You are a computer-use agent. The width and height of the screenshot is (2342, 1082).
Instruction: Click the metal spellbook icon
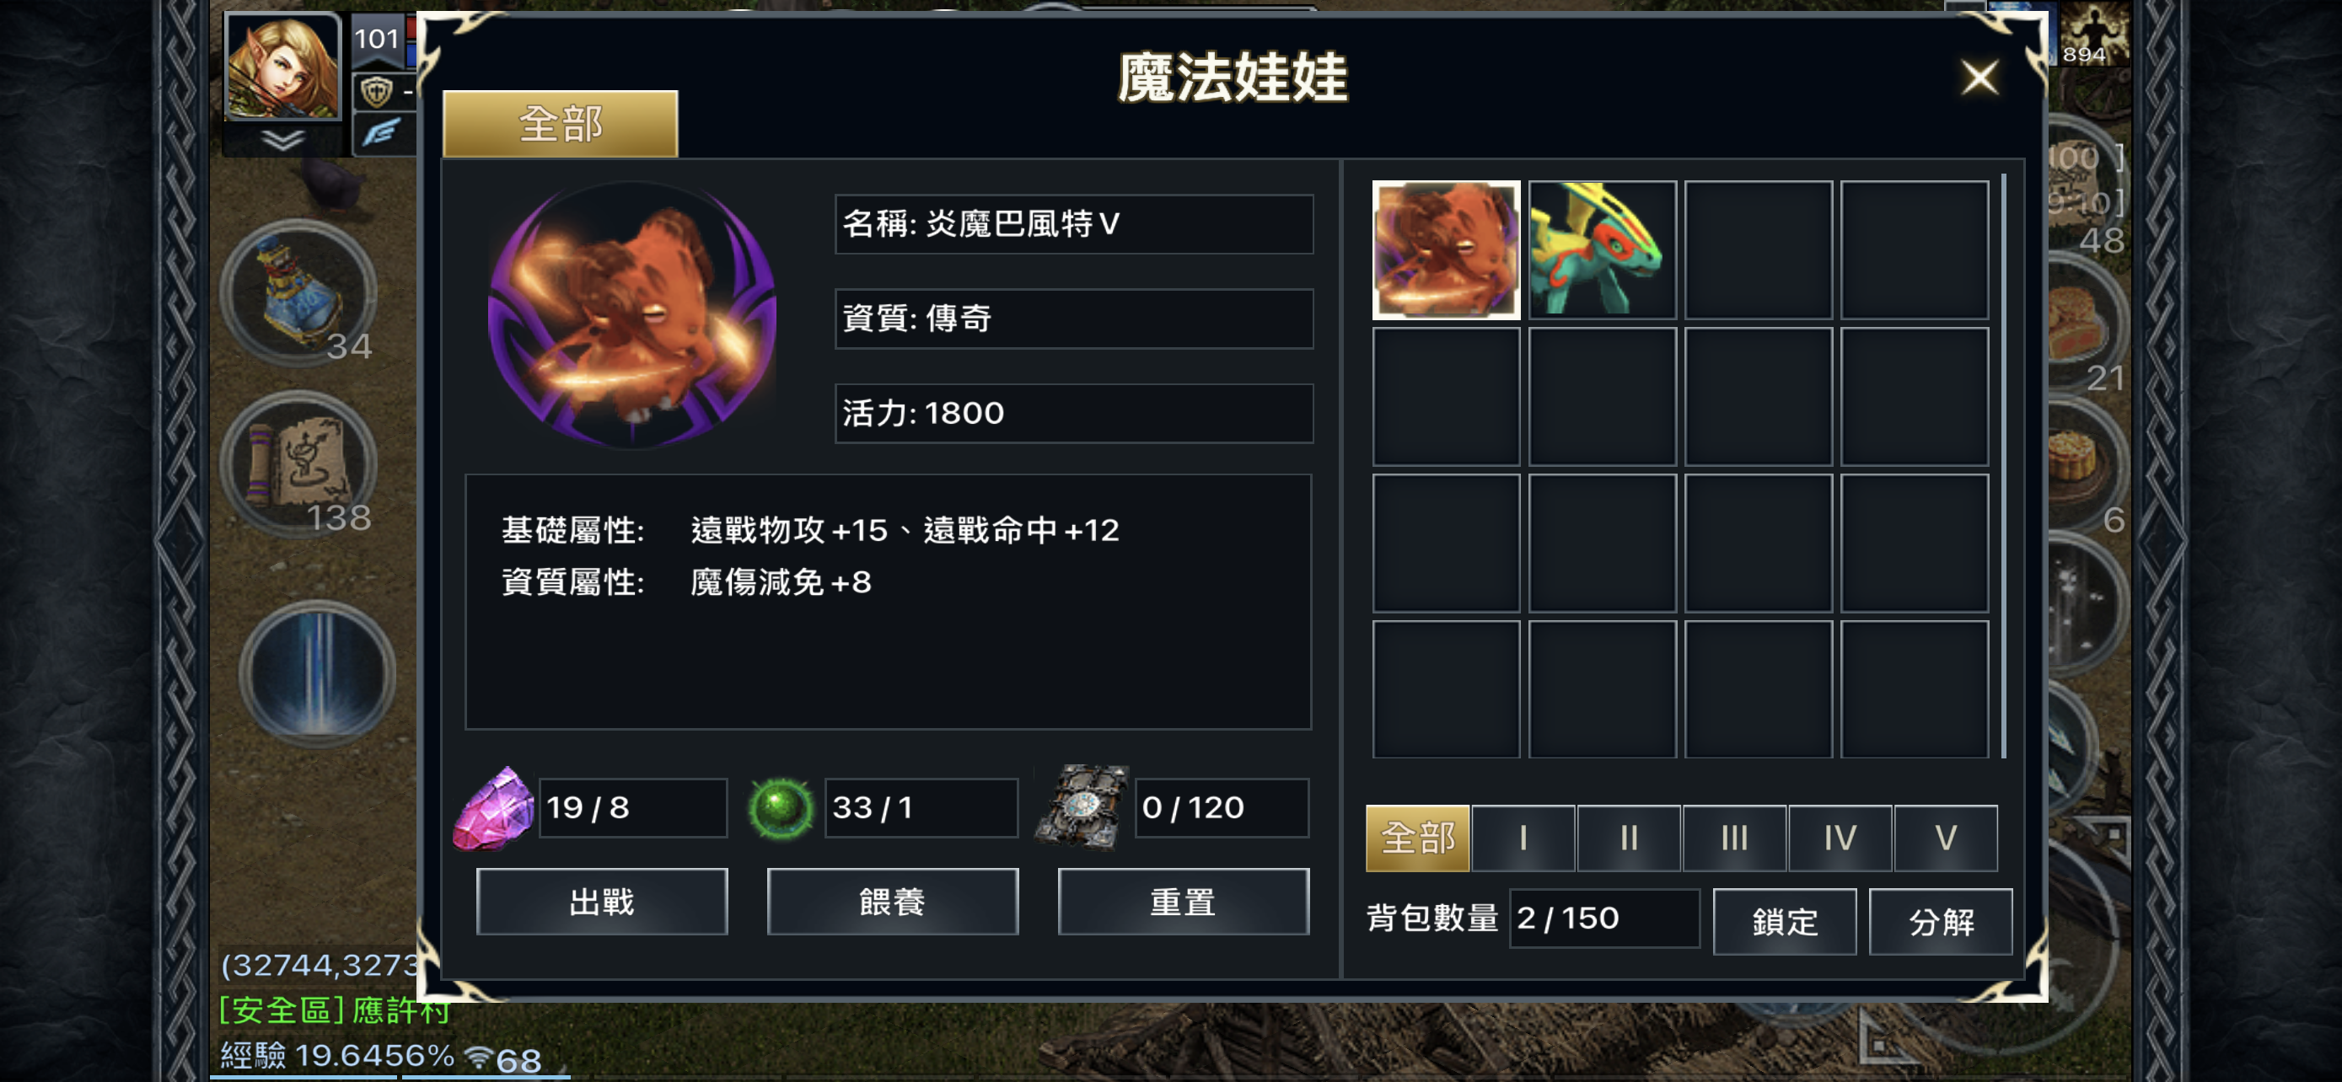(x=1083, y=806)
